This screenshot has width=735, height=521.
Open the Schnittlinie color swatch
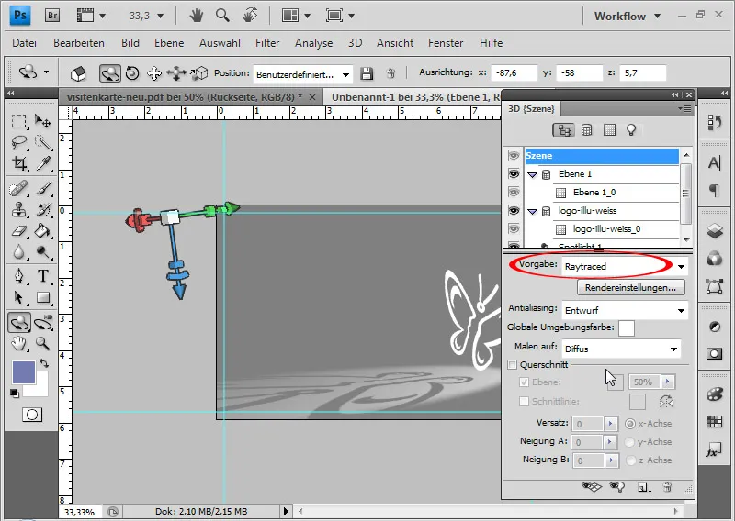(x=637, y=401)
